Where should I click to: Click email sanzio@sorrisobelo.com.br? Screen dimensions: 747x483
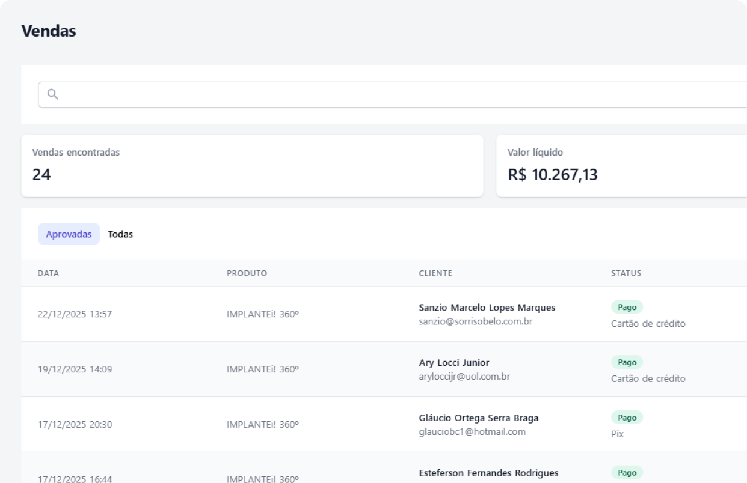click(x=475, y=321)
